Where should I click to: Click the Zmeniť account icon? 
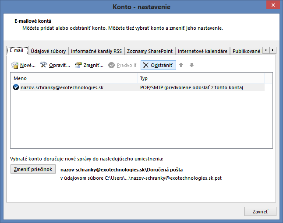point(78,65)
